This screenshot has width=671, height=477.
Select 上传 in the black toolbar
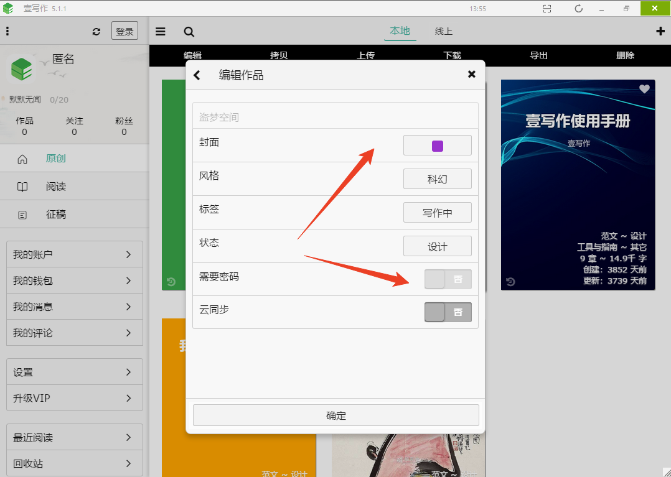366,55
